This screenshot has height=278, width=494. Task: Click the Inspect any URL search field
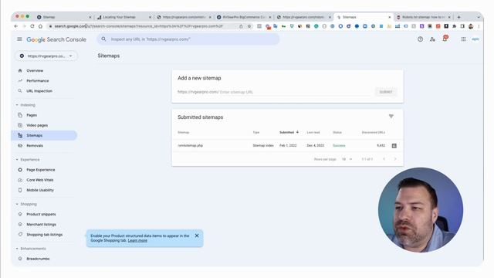(188, 39)
